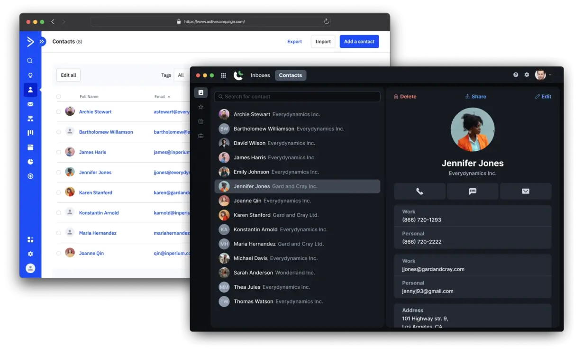Image resolution: width=583 pixels, height=357 pixels.
Task: Switch to the Inboxes tab
Action: click(260, 75)
